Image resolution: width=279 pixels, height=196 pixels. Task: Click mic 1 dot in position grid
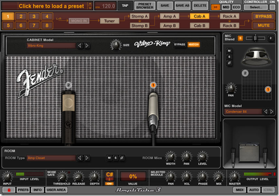click(268, 90)
